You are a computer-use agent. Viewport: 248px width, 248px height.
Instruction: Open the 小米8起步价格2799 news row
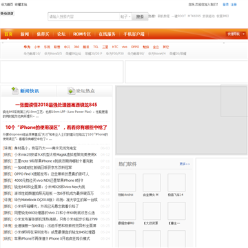pos(56,219)
